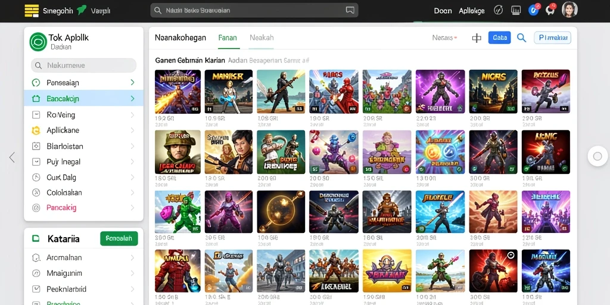Viewport: 610px width, 305px height.
Task: Open the glowing golden orb thumbnail
Action: [281, 211]
